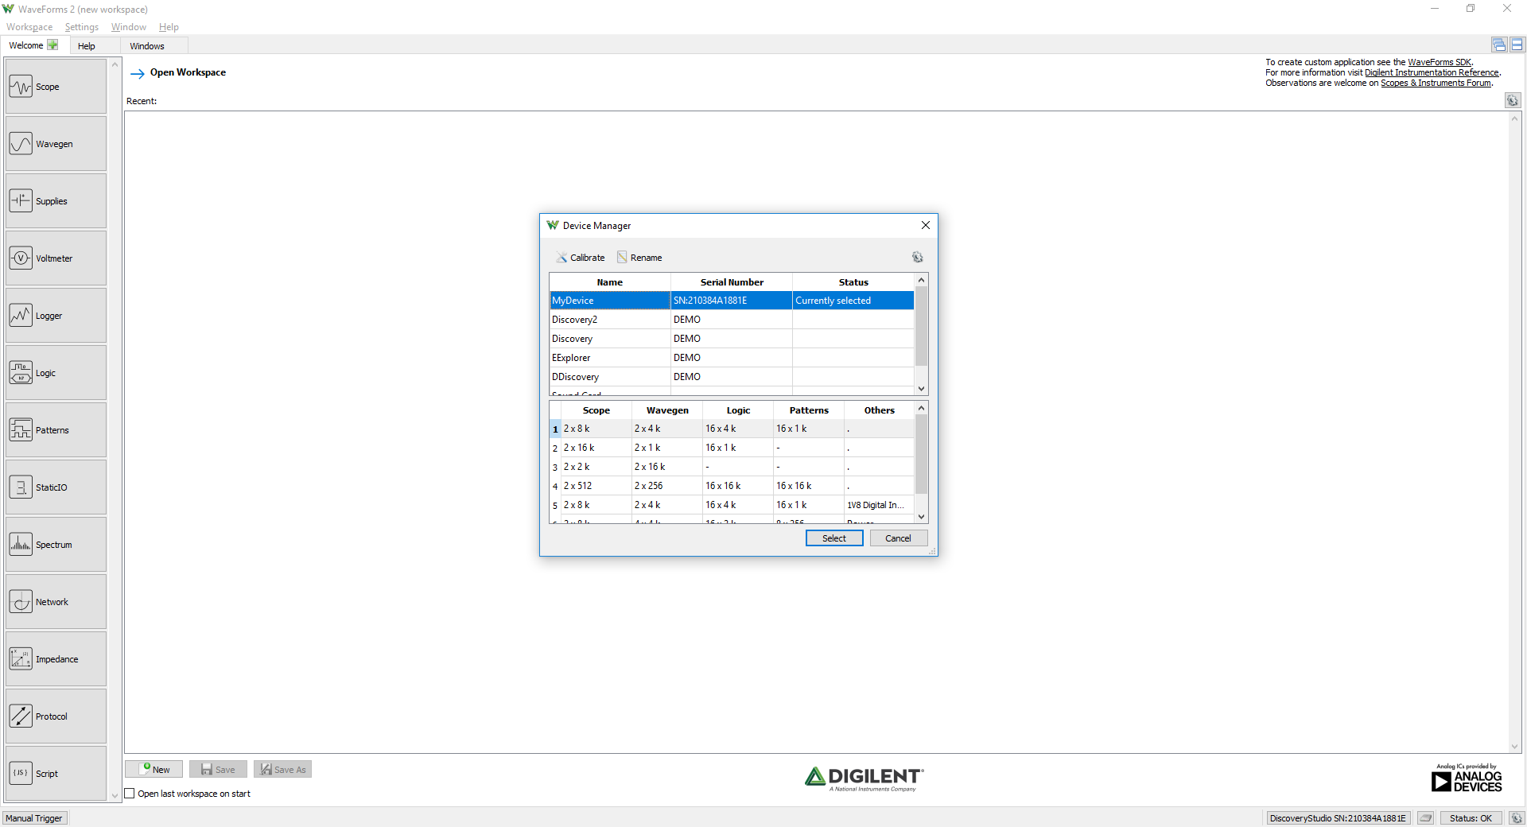Click the gear icon in the status bar
The image size is (1527, 827).
click(1517, 818)
